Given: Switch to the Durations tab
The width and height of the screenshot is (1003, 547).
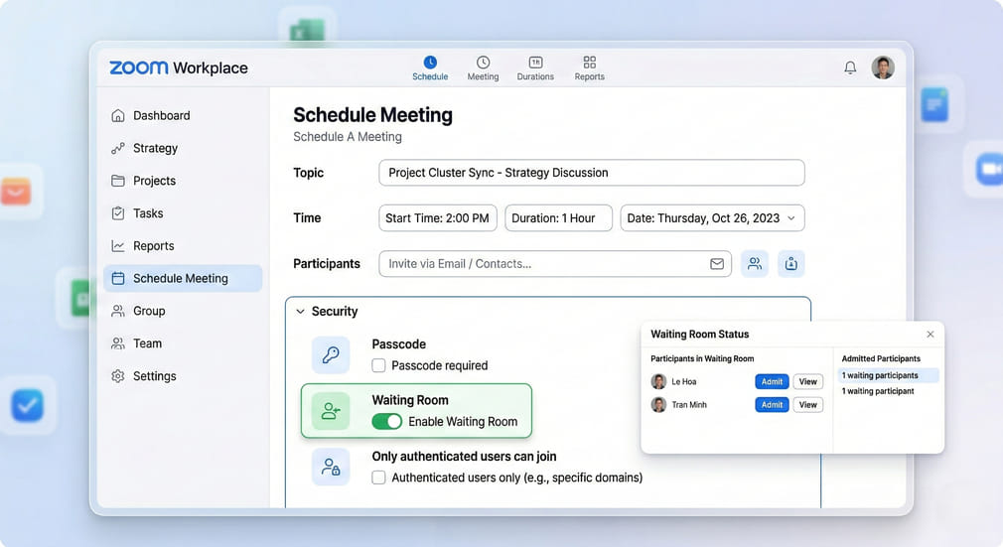Looking at the screenshot, I should point(535,68).
